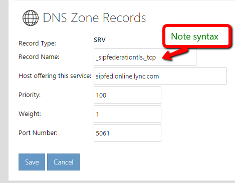Viewport: 235px width, 183px height.
Task: Select the Priority field containing 100
Action: [127, 95]
